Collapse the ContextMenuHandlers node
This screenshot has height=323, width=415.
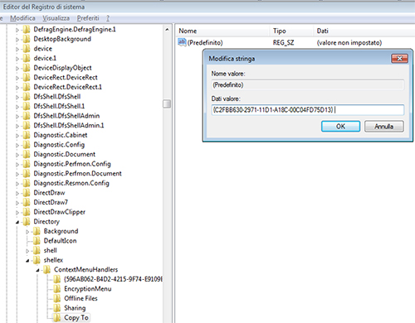tap(37, 270)
